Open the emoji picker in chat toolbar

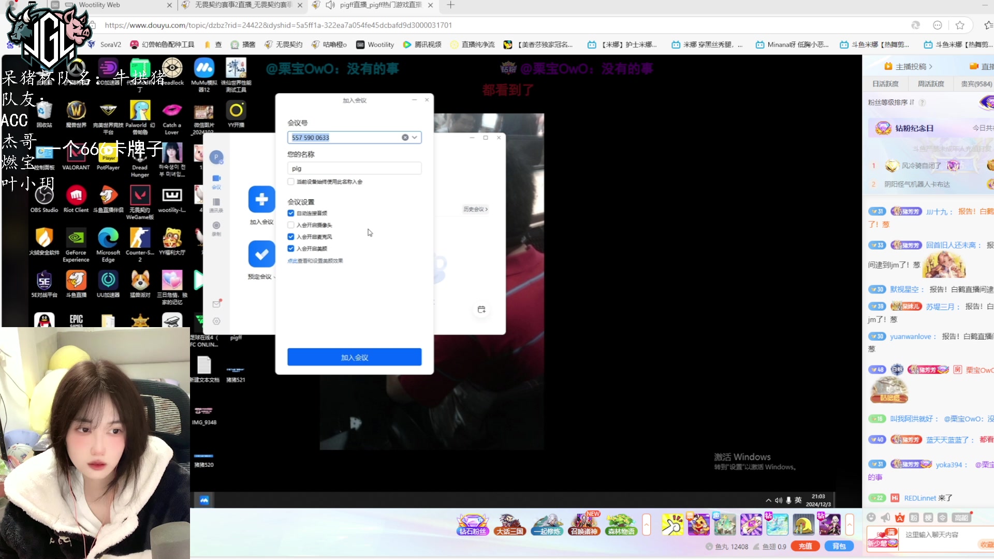[x=871, y=518]
